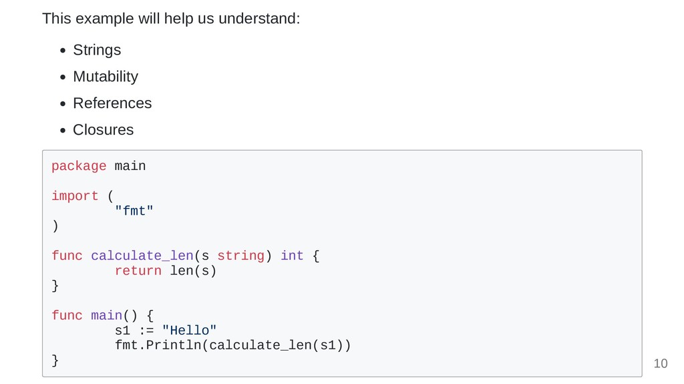684x384 pixels.
Task: Select the References bullet item
Action: coord(112,103)
